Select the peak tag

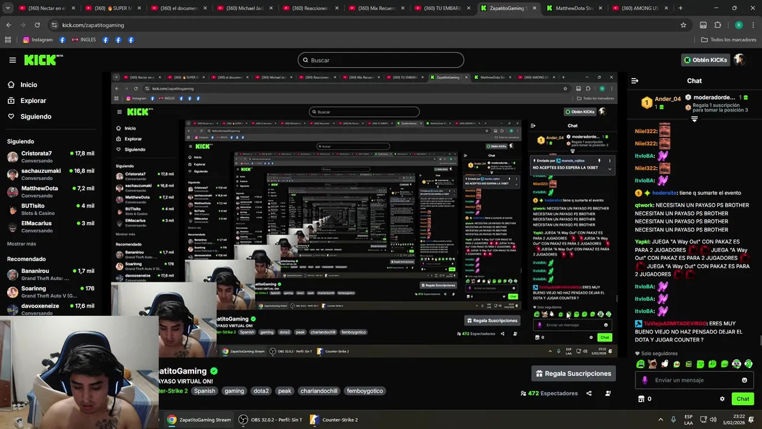click(285, 391)
